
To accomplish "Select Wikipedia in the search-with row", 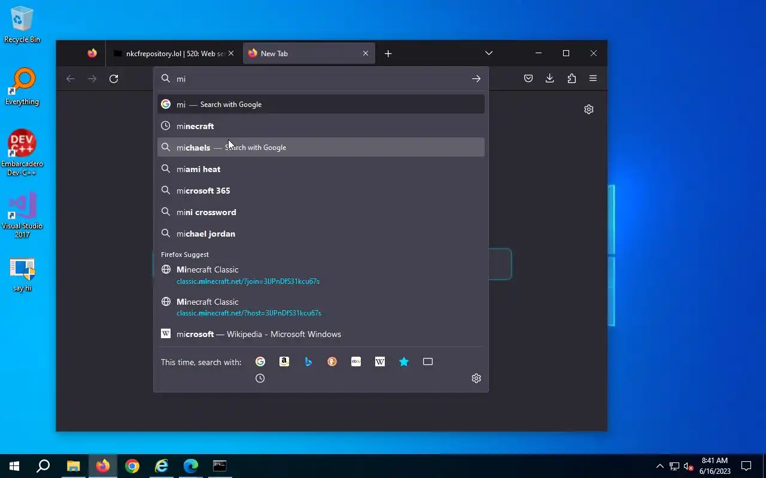I will 380,361.
